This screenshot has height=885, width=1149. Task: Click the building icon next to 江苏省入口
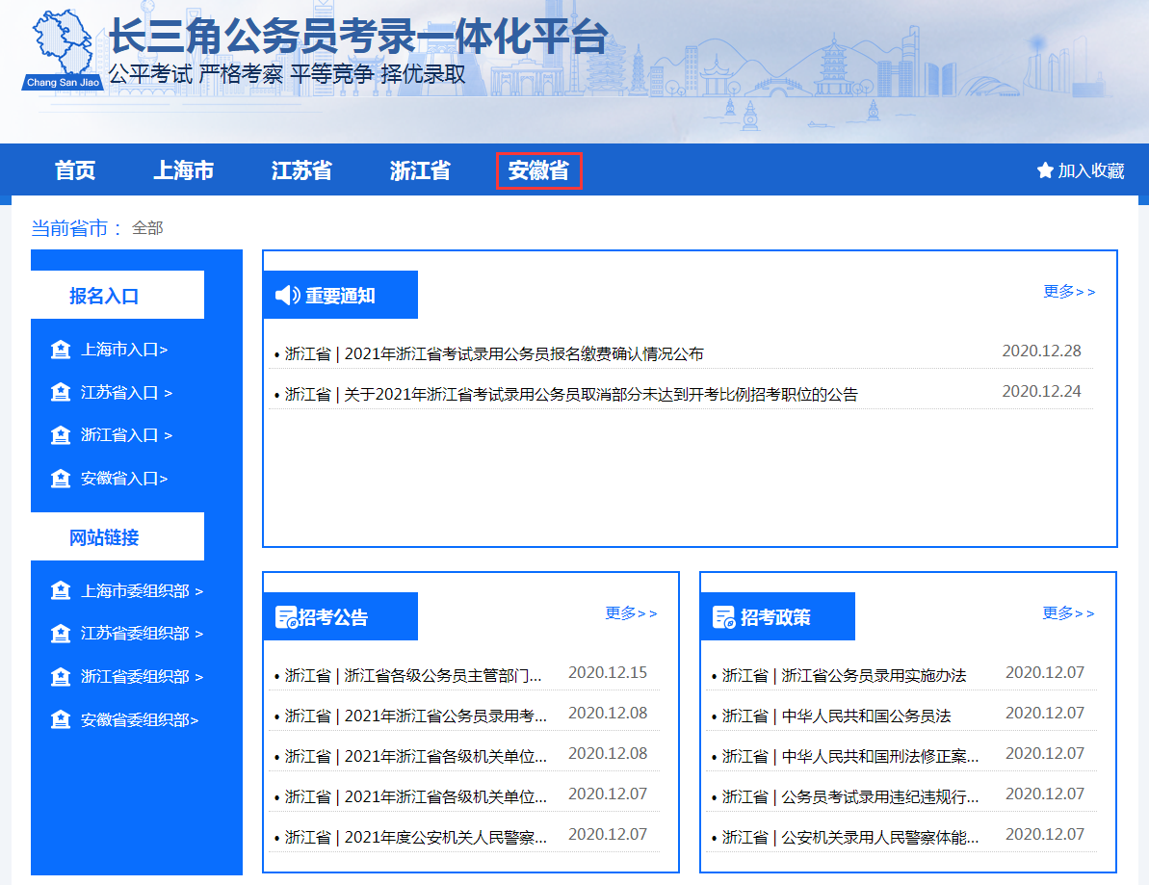[x=61, y=393]
